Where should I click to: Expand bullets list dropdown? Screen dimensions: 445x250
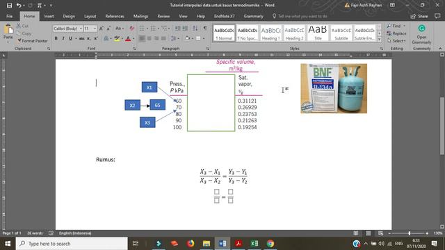tap(147, 28)
